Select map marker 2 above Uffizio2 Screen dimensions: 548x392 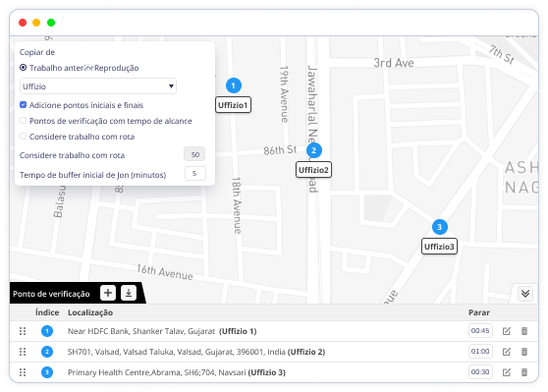[314, 150]
